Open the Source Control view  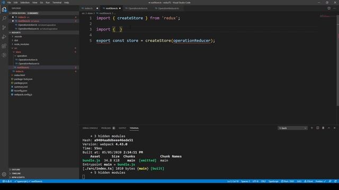click(x=4, y=27)
